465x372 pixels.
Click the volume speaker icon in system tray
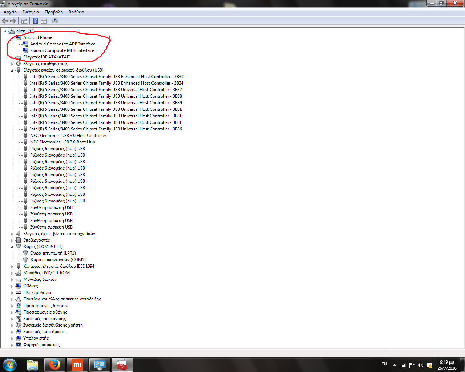click(x=421, y=365)
